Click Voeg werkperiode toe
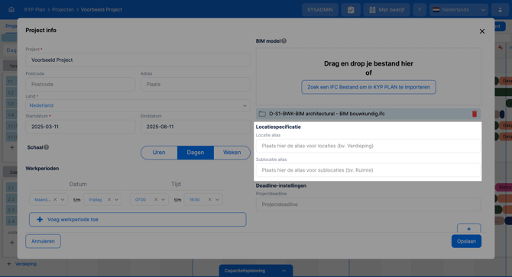The image size is (512, 277). tap(138, 219)
